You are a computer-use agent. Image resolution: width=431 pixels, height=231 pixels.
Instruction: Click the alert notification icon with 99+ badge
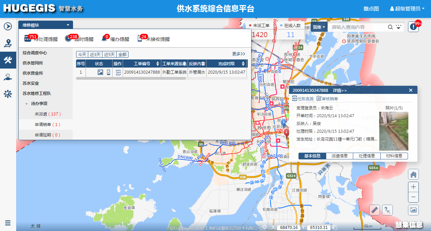pyautogui.click(x=413, y=27)
